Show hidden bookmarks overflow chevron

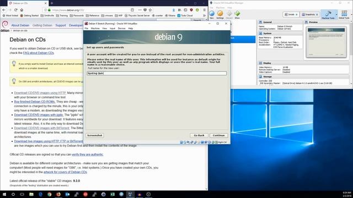click(x=204, y=16)
